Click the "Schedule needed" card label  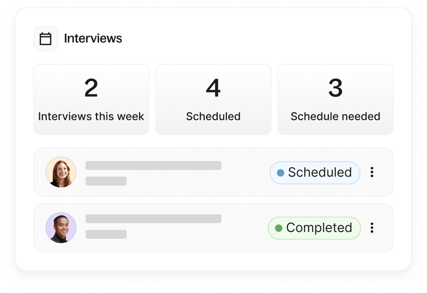pos(335,116)
